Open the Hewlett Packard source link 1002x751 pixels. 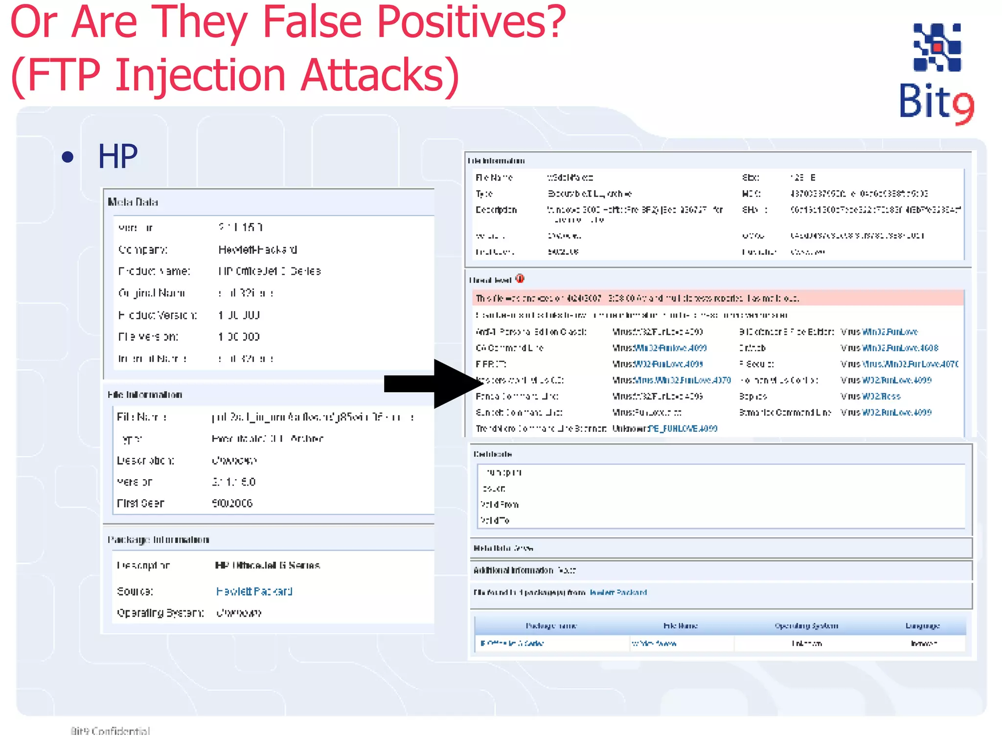pyautogui.click(x=254, y=591)
